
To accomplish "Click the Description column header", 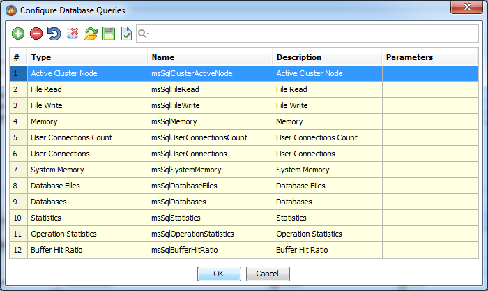I will point(326,57).
